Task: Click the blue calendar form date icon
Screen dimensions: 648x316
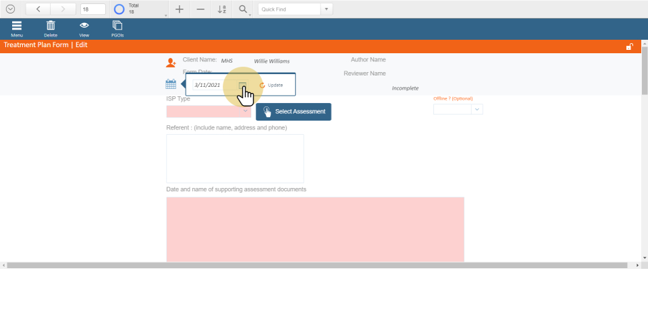Action: tap(171, 84)
